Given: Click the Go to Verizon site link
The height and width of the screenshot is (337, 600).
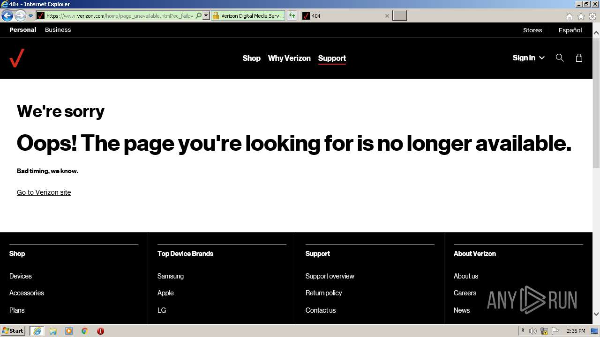Looking at the screenshot, I should click(44, 192).
